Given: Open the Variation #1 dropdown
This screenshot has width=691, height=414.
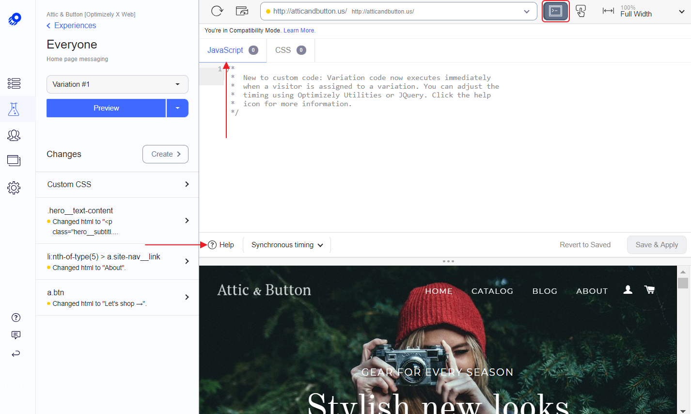Looking at the screenshot, I should [117, 84].
